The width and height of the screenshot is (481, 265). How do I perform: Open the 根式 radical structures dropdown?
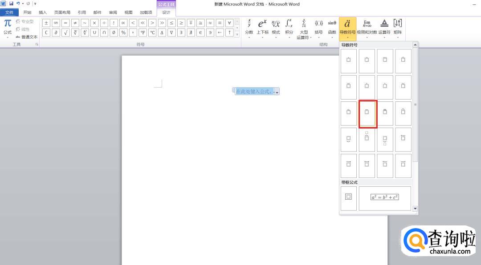click(276, 28)
